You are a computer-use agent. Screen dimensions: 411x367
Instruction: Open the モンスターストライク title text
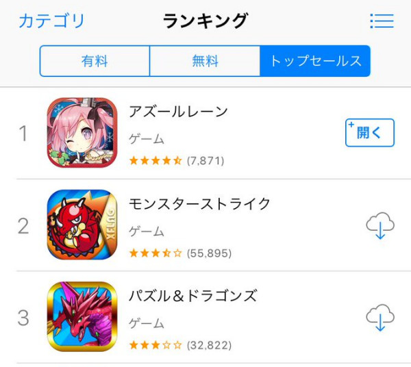click(199, 203)
